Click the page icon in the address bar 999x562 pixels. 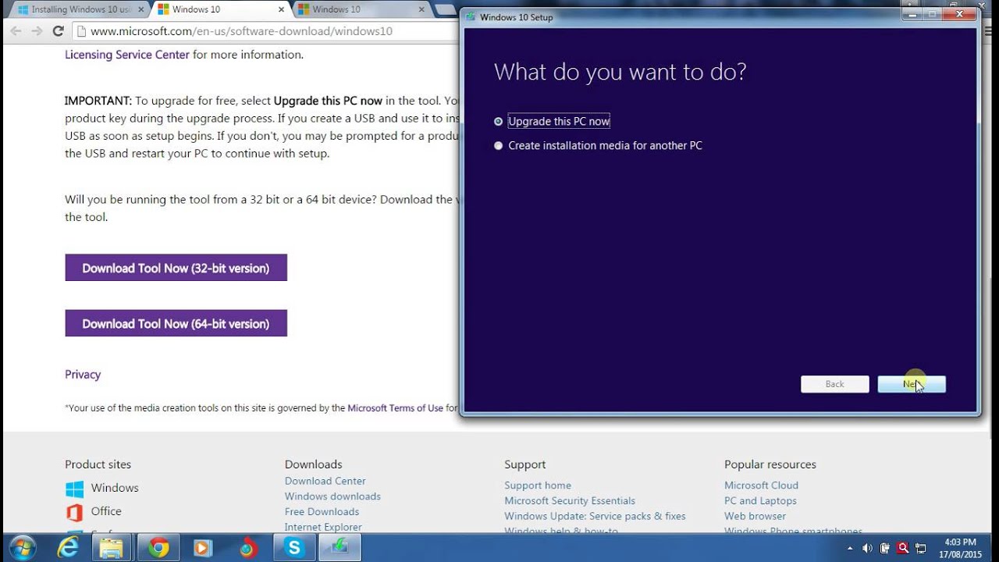click(x=81, y=31)
